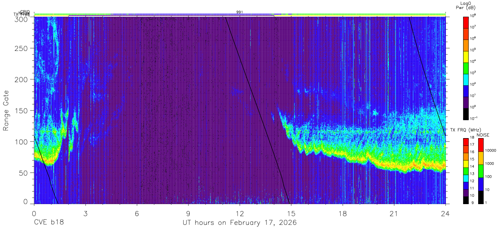Click the '12' UT hour tick label
501x231 pixels.
pyautogui.click(x=239, y=213)
